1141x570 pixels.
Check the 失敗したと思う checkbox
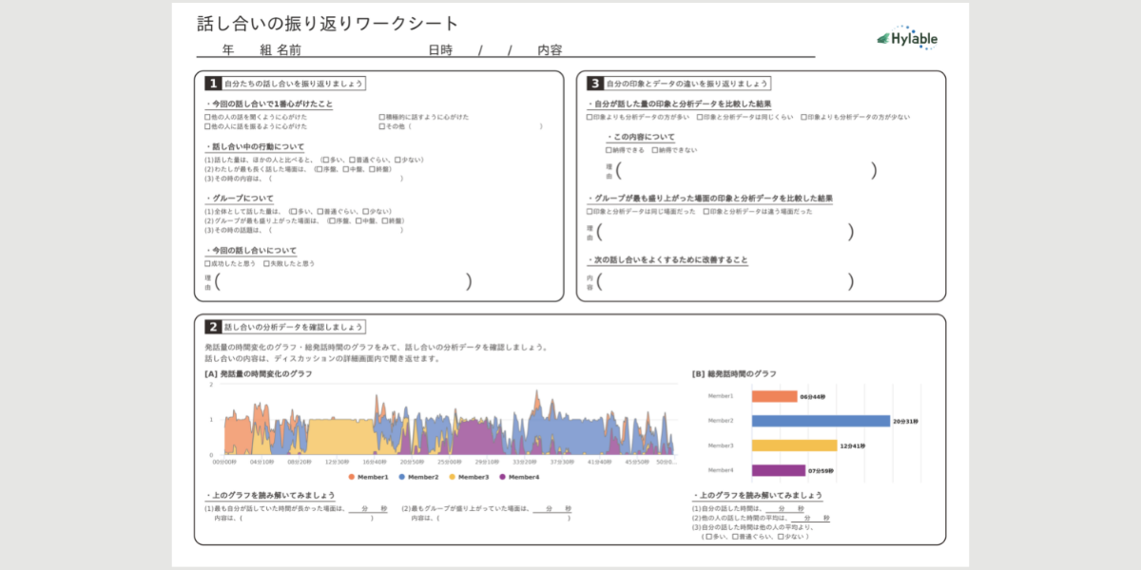click(x=265, y=263)
